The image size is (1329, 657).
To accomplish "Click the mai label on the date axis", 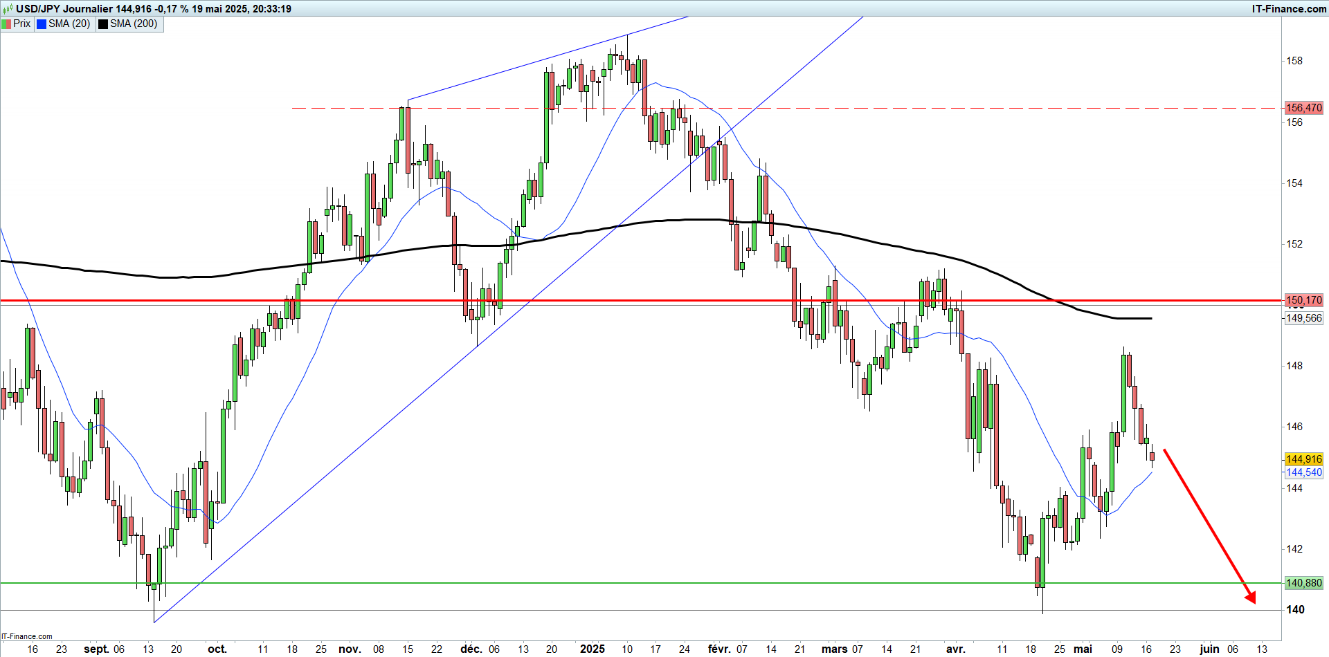I will coord(1083,649).
